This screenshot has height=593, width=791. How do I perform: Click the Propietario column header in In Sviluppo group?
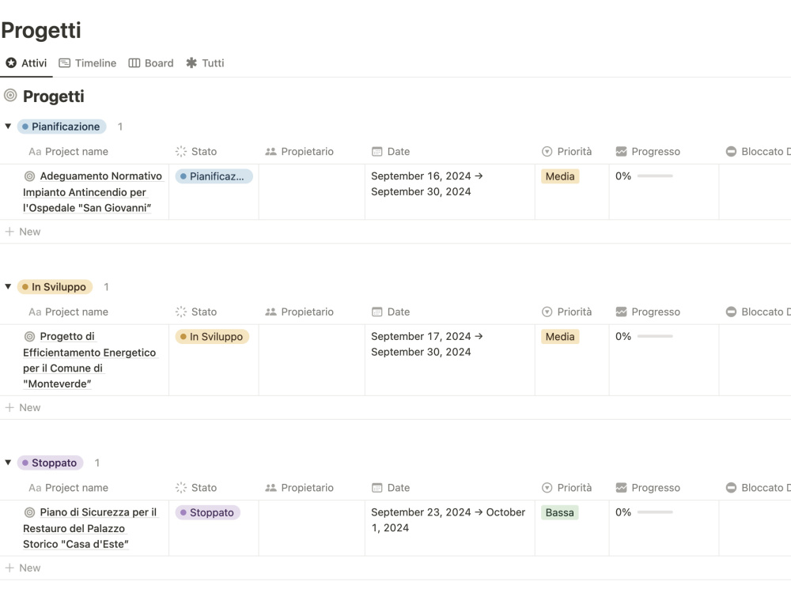point(300,312)
